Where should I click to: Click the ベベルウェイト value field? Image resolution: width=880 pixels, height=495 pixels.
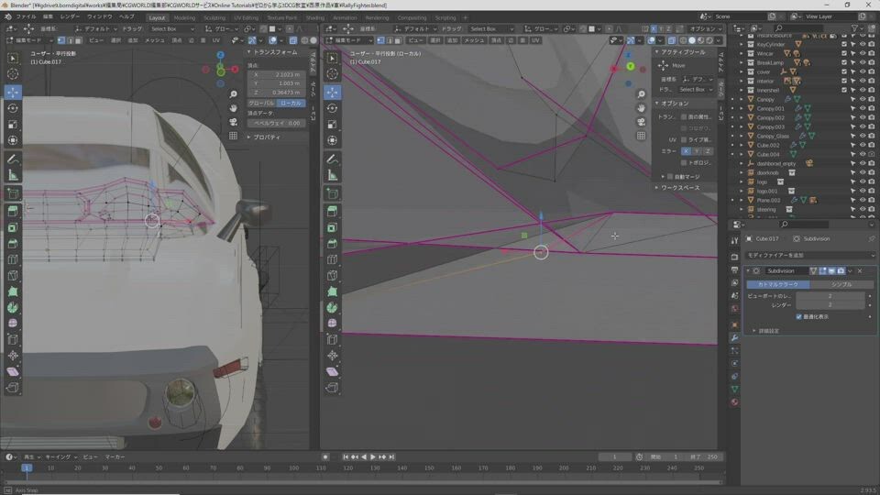click(x=279, y=122)
